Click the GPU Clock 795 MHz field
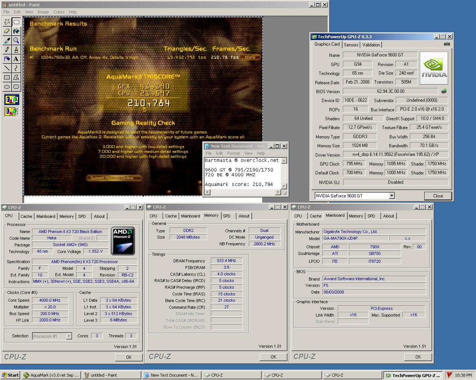Screen dimensions: 476x380 pyautogui.click(x=354, y=164)
